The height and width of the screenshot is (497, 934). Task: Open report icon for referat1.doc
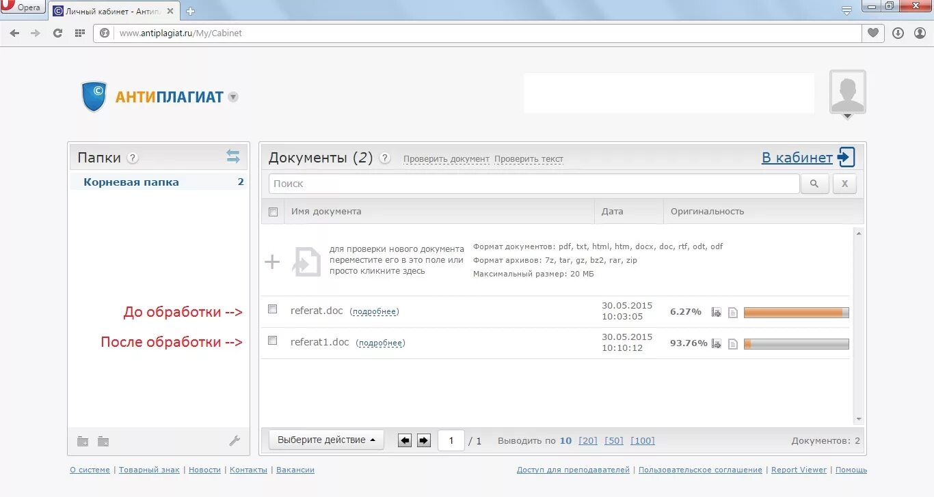click(x=733, y=344)
